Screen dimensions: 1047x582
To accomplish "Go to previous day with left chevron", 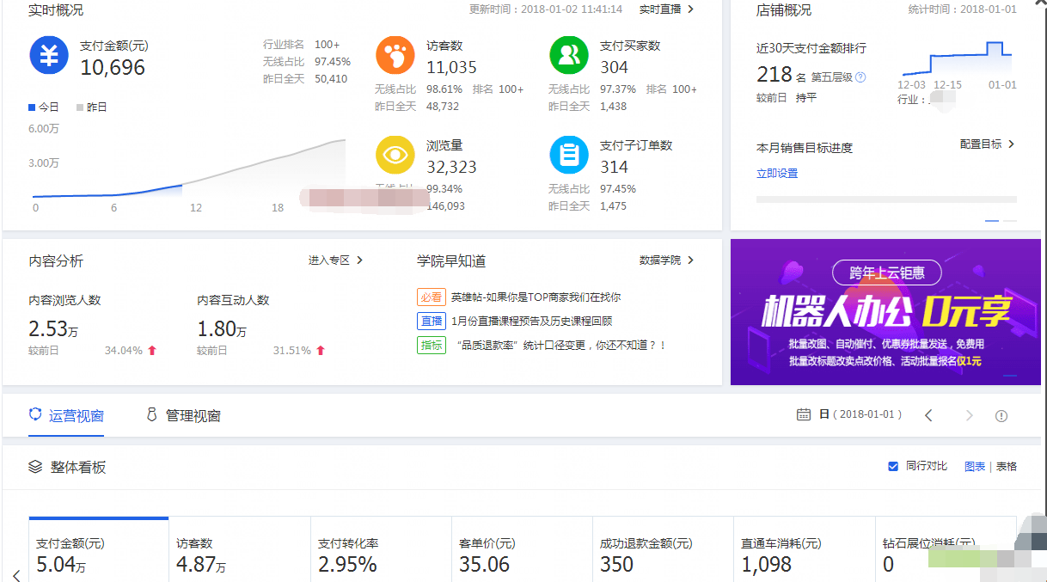I will (928, 415).
